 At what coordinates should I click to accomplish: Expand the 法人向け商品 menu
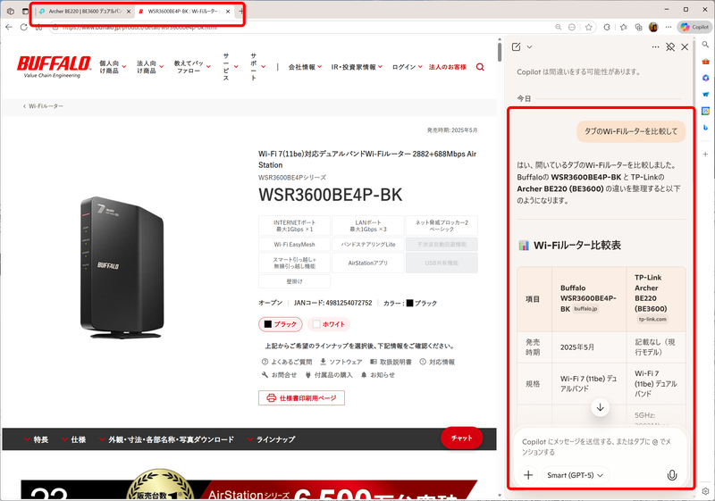(149, 67)
